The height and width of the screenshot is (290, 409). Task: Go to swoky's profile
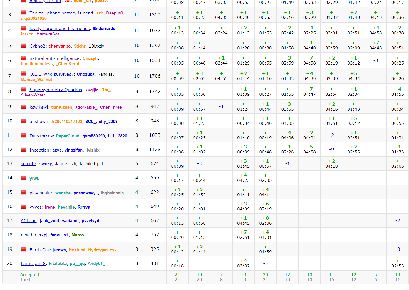(x=46, y=164)
